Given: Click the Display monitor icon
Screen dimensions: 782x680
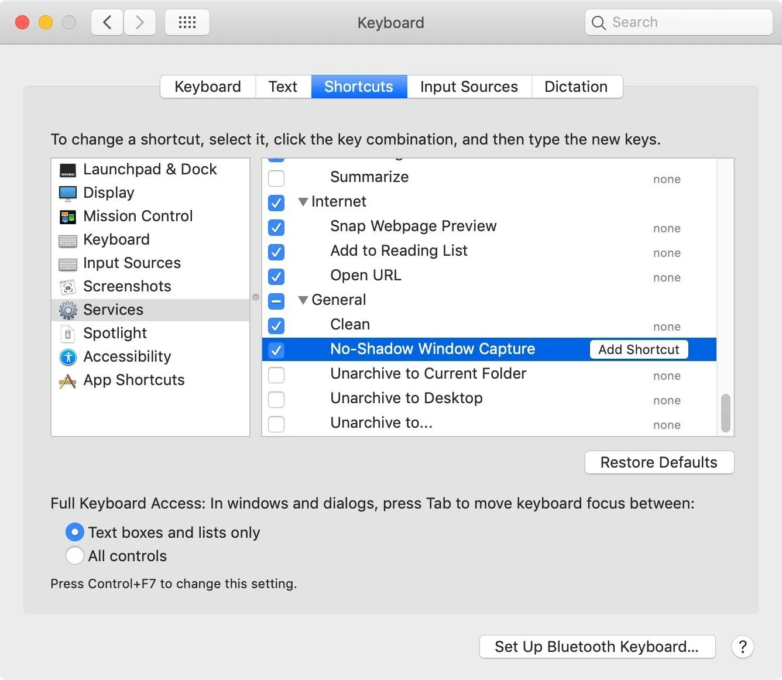Looking at the screenshot, I should pos(68,193).
